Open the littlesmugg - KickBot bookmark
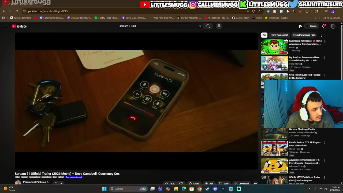This screenshot has width=343, height=193. tap(277, 18)
